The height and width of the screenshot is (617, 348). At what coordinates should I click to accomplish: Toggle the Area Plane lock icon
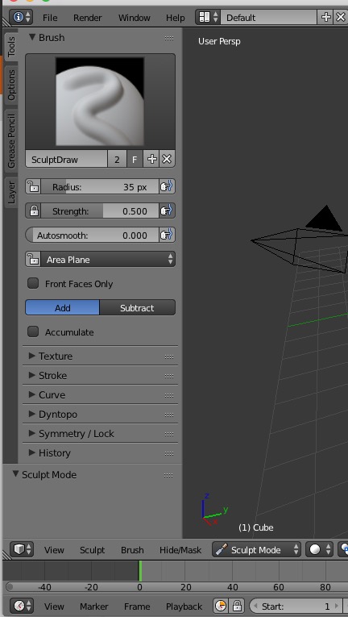click(33, 260)
